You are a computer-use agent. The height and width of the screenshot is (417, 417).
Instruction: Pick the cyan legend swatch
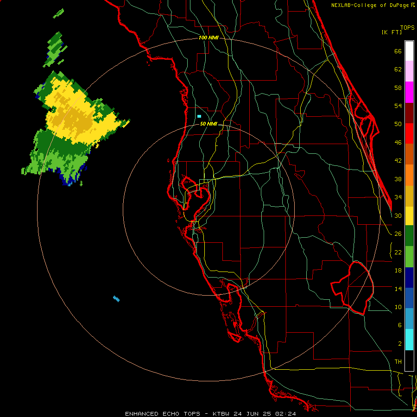pyautogui.click(x=409, y=340)
